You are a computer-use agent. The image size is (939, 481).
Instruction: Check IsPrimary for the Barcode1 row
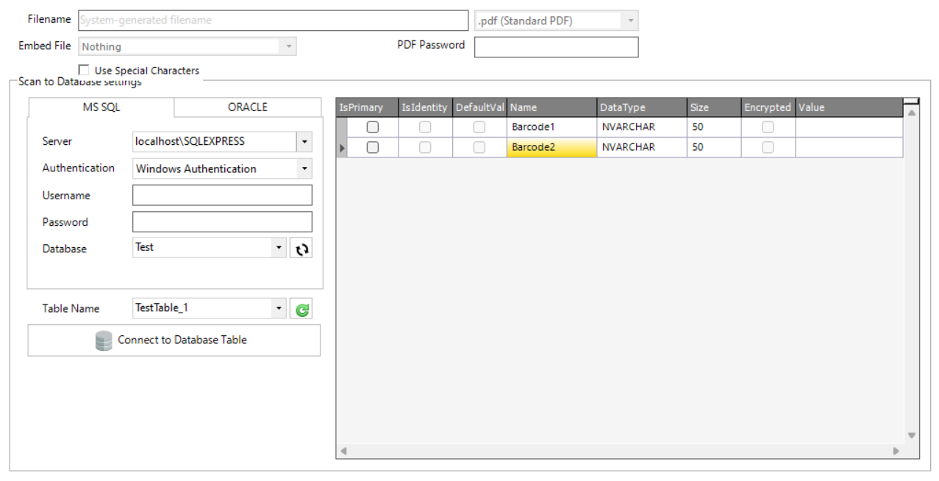[x=373, y=127]
